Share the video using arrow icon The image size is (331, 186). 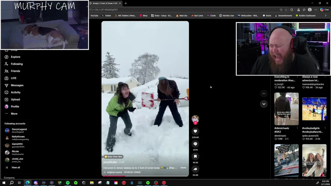coord(195,169)
